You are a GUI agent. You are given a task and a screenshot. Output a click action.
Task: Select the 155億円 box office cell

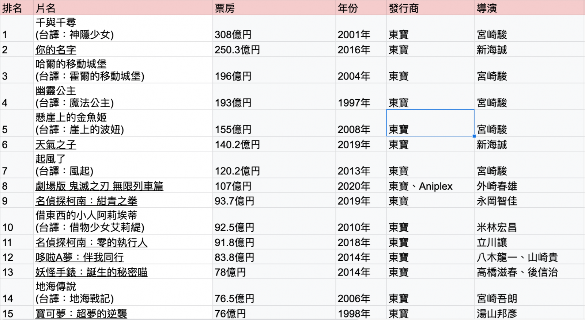274,123
